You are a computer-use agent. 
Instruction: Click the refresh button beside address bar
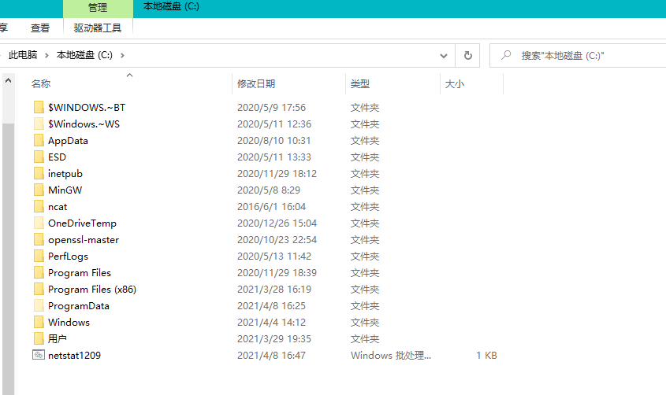(467, 56)
